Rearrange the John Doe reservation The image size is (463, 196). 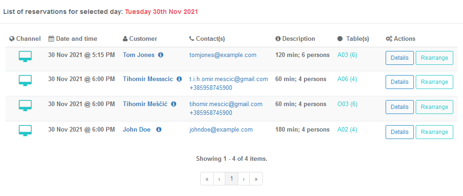pyautogui.click(x=434, y=132)
